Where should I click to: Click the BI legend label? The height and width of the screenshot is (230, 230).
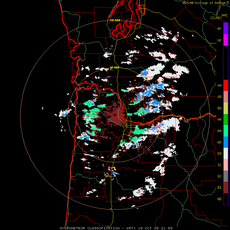[219, 188]
